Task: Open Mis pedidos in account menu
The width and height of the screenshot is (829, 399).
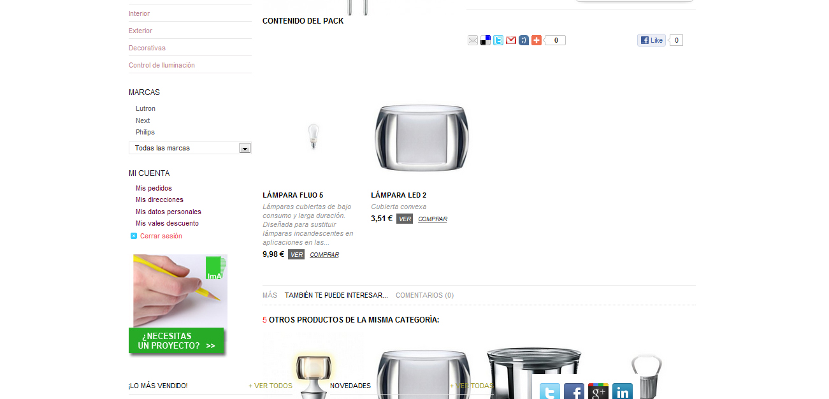Action: tap(154, 188)
